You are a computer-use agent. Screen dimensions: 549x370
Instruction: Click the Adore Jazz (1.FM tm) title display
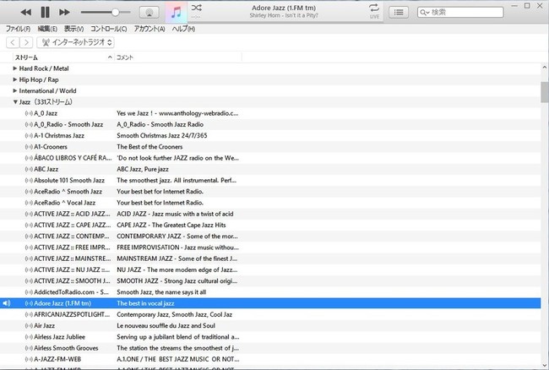(284, 8)
